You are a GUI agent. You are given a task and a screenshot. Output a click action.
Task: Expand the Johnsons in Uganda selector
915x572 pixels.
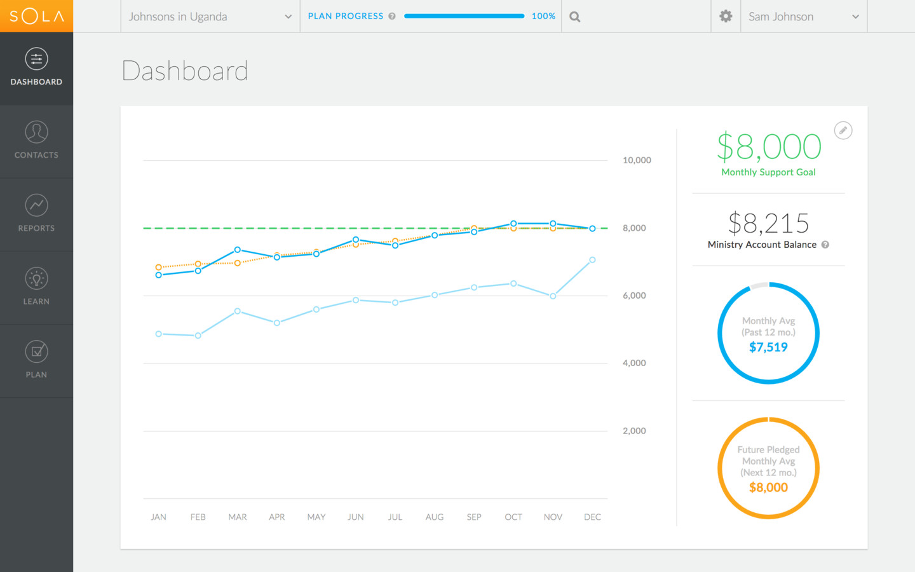[x=210, y=16]
